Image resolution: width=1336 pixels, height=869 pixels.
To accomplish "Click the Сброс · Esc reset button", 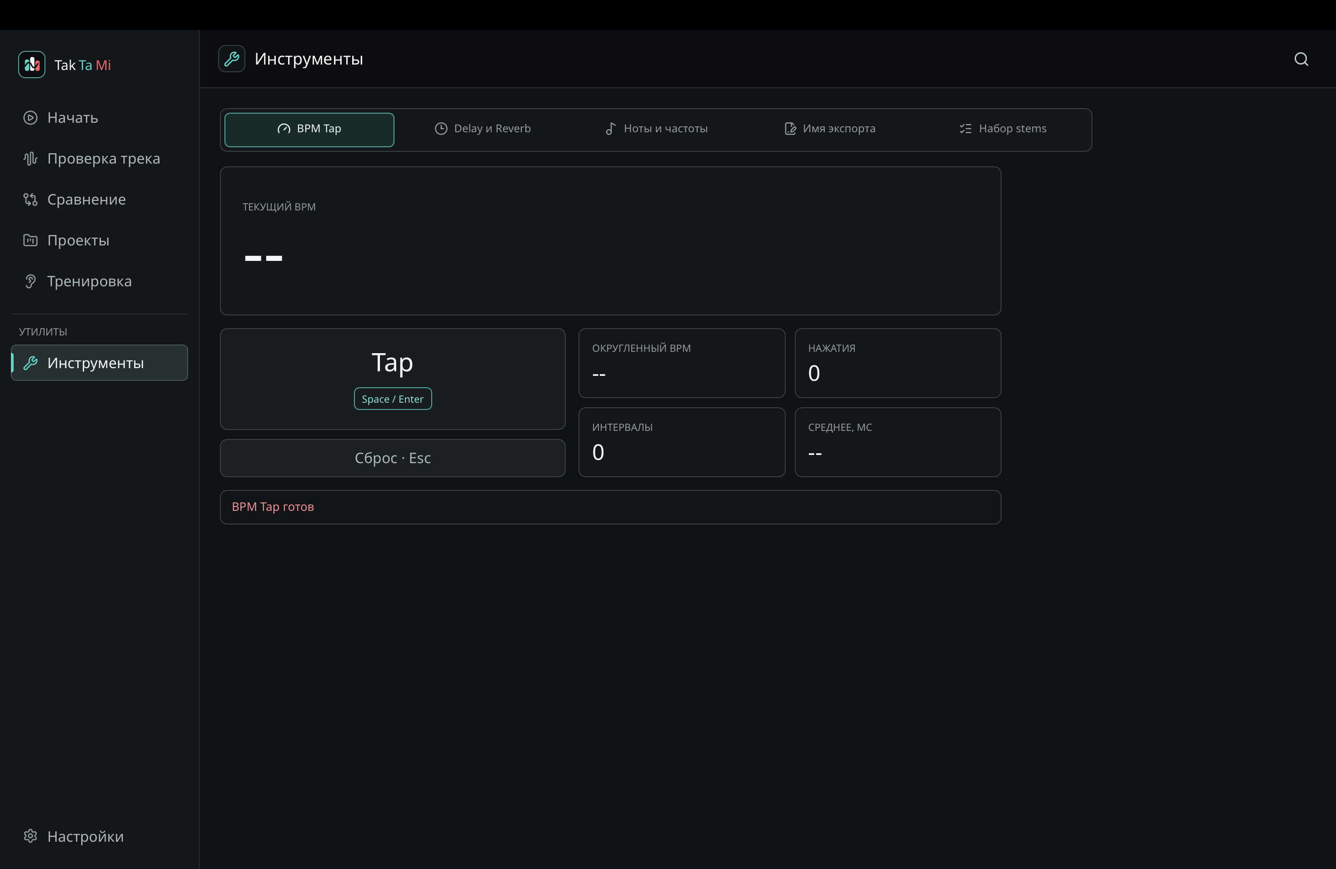I will coord(392,458).
